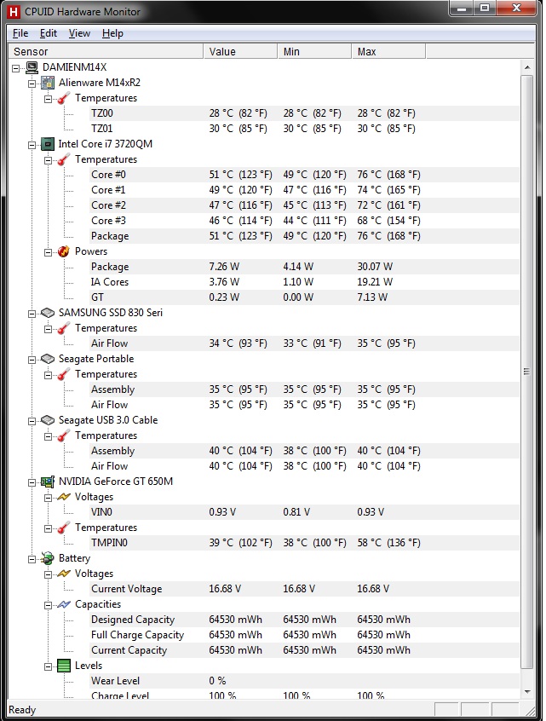Collapse the Seagate Portable node

tap(32, 360)
